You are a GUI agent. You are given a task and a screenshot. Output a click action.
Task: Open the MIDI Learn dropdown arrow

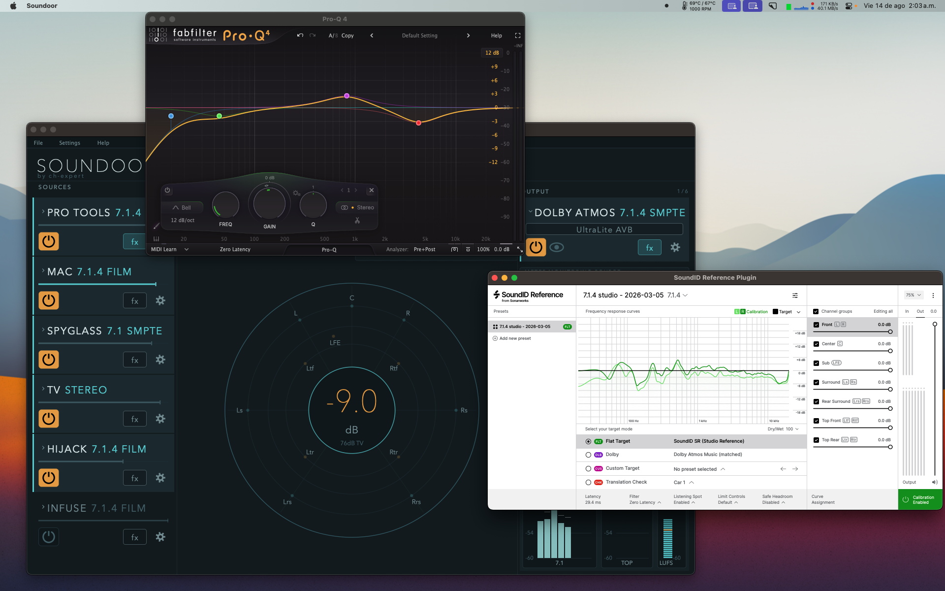click(x=187, y=250)
